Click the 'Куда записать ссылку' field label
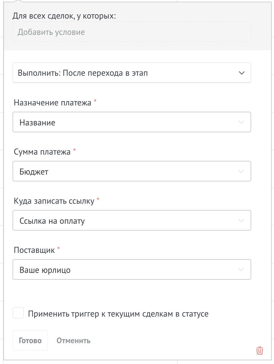Screen dimensions: 274x364 coord(54,201)
